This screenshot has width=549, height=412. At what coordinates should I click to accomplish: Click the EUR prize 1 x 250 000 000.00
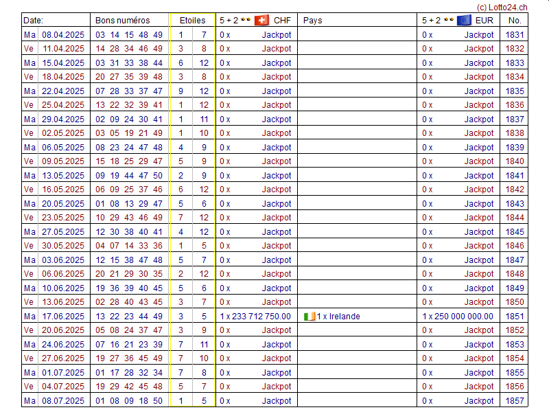pos(458,317)
